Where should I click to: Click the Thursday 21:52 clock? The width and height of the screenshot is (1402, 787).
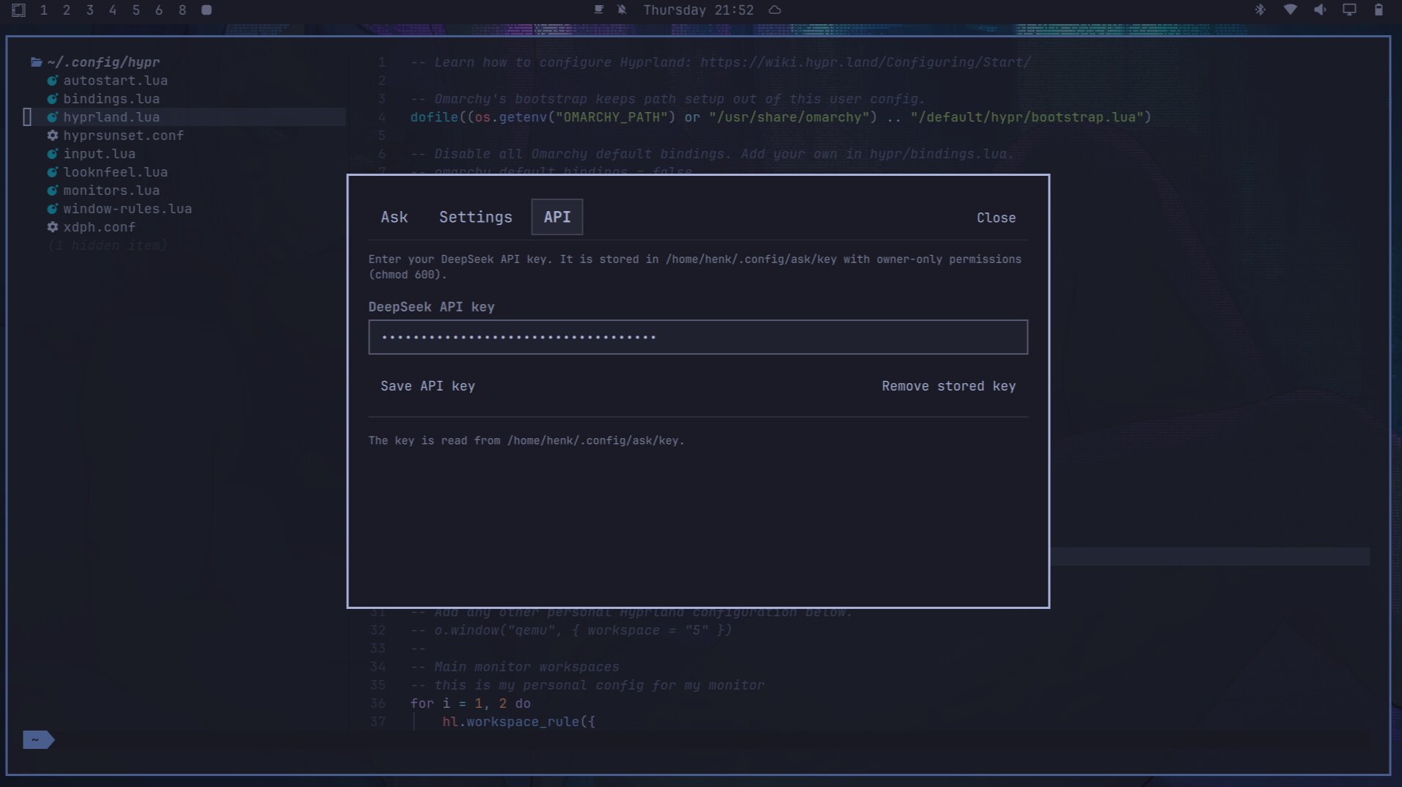coord(698,10)
